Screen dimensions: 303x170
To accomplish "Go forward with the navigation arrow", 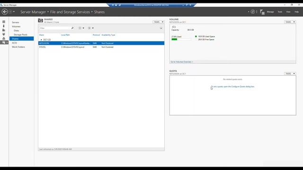I will click(x=10, y=12).
